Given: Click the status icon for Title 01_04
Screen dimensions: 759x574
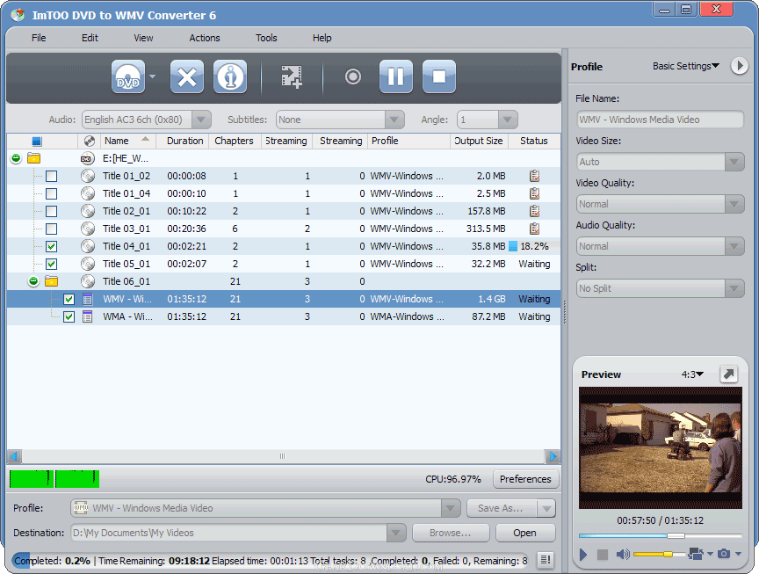Looking at the screenshot, I should (x=534, y=193).
